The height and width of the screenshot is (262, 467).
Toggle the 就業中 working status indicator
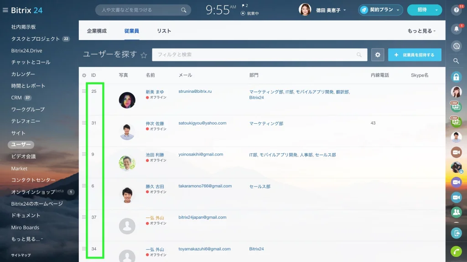click(x=249, y=13)
